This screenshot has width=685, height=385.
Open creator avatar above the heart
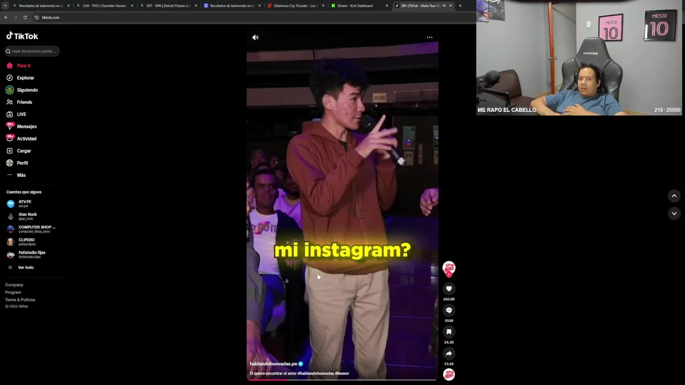click(449, 268)
